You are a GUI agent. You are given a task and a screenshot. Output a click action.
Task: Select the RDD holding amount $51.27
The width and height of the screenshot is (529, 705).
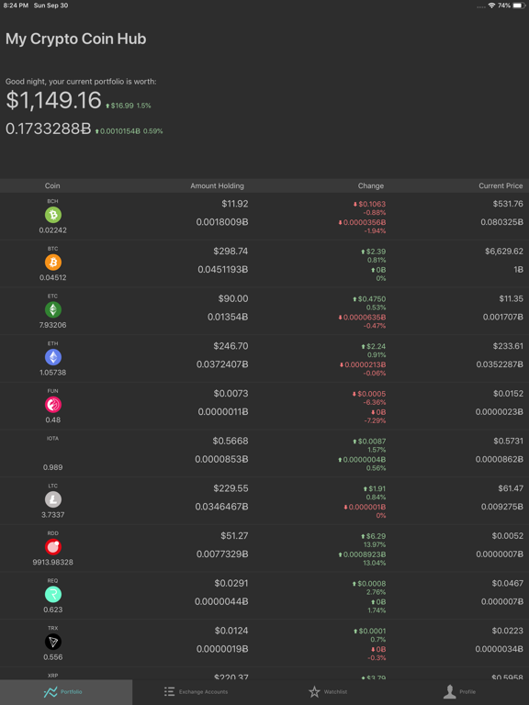click(x=234, y=535)
